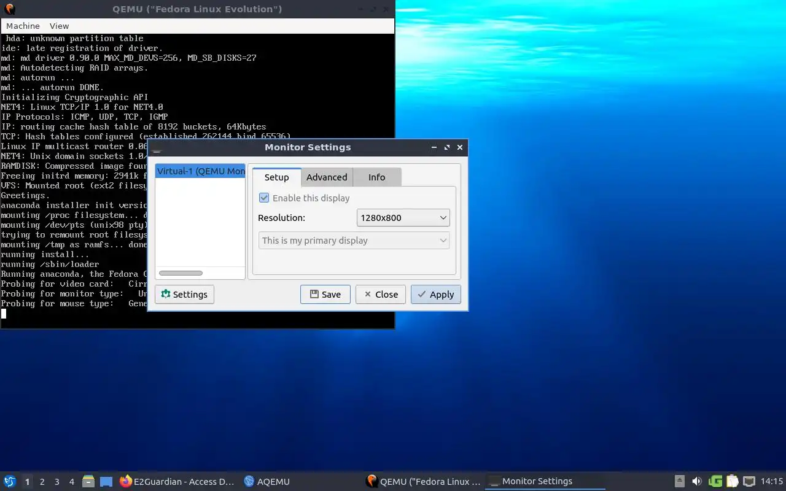
Task: Open the removable media eject tray icon
Action: 679,482
